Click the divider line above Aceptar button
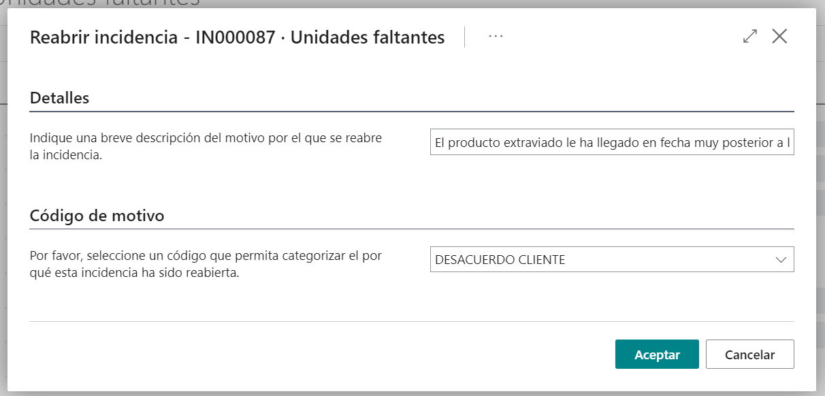This screenshot has width=825, height=396. (x=412, y=321)
